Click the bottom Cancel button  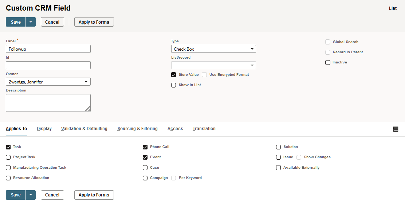click(x=52, y=195)
